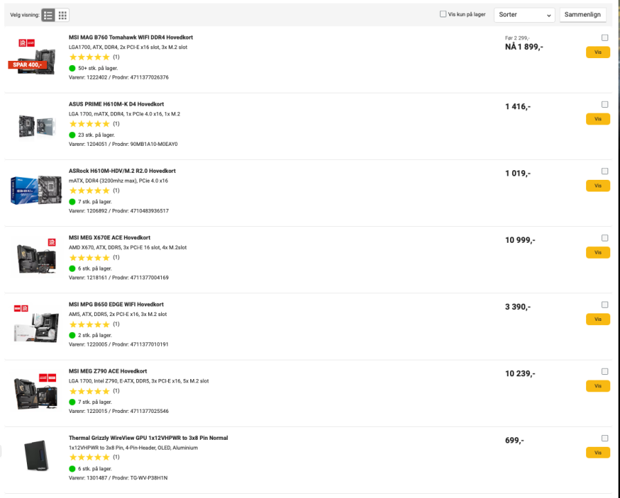Click Vis button for MSI MEG X670E ACE
The width and height of the screenshot is (620, 498).
coord(598,252)
